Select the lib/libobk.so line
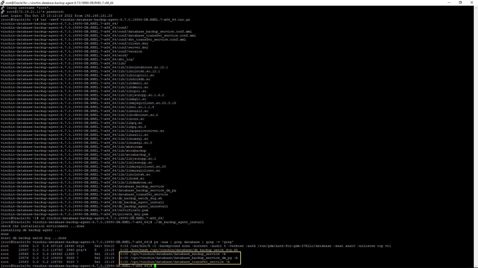This screenshot has width=478, height=268. 72,178
